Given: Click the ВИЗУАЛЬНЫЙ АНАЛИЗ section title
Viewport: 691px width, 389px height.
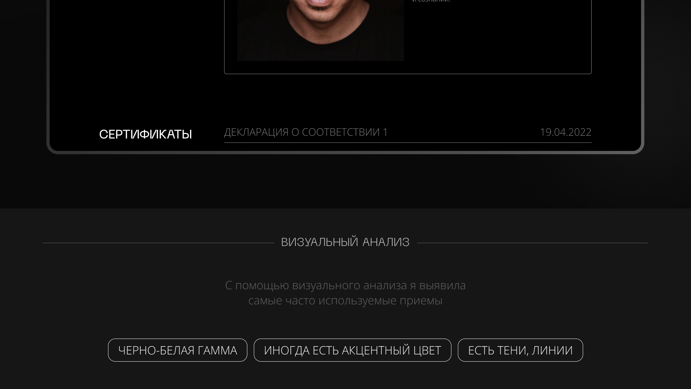Looking at the screenshot, I should click(x=345, y=242).
